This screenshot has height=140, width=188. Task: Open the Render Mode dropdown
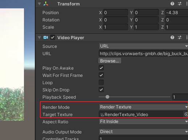click(143, 107)
